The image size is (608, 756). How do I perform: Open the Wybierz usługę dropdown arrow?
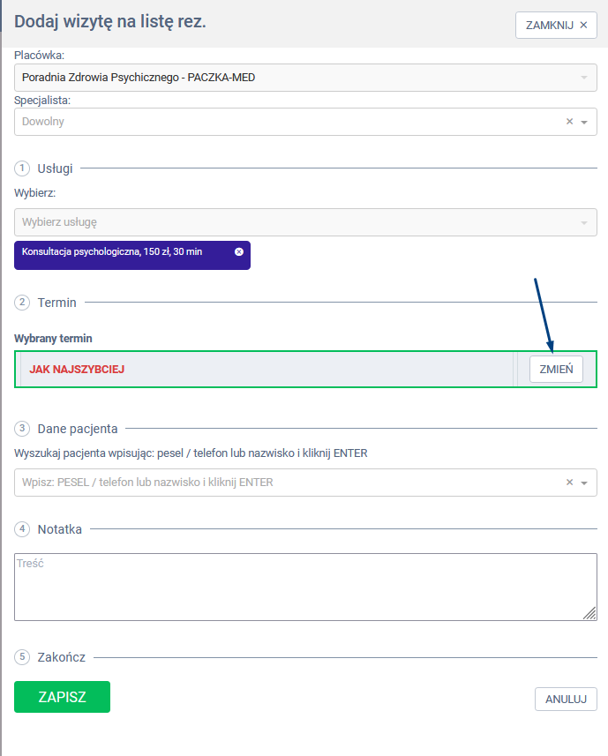(x=583, y=222)
